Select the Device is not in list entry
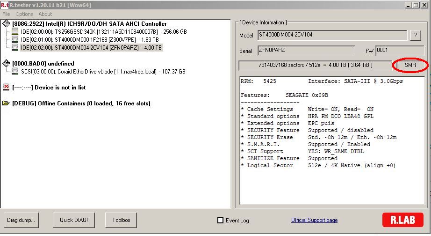 click(x=49, y=88)
